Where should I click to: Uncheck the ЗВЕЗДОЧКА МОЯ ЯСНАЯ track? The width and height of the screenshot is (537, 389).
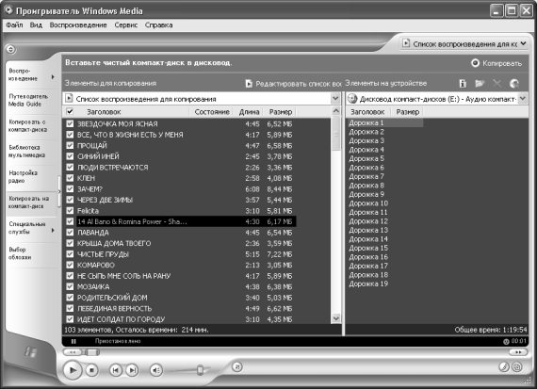(70, 123)
